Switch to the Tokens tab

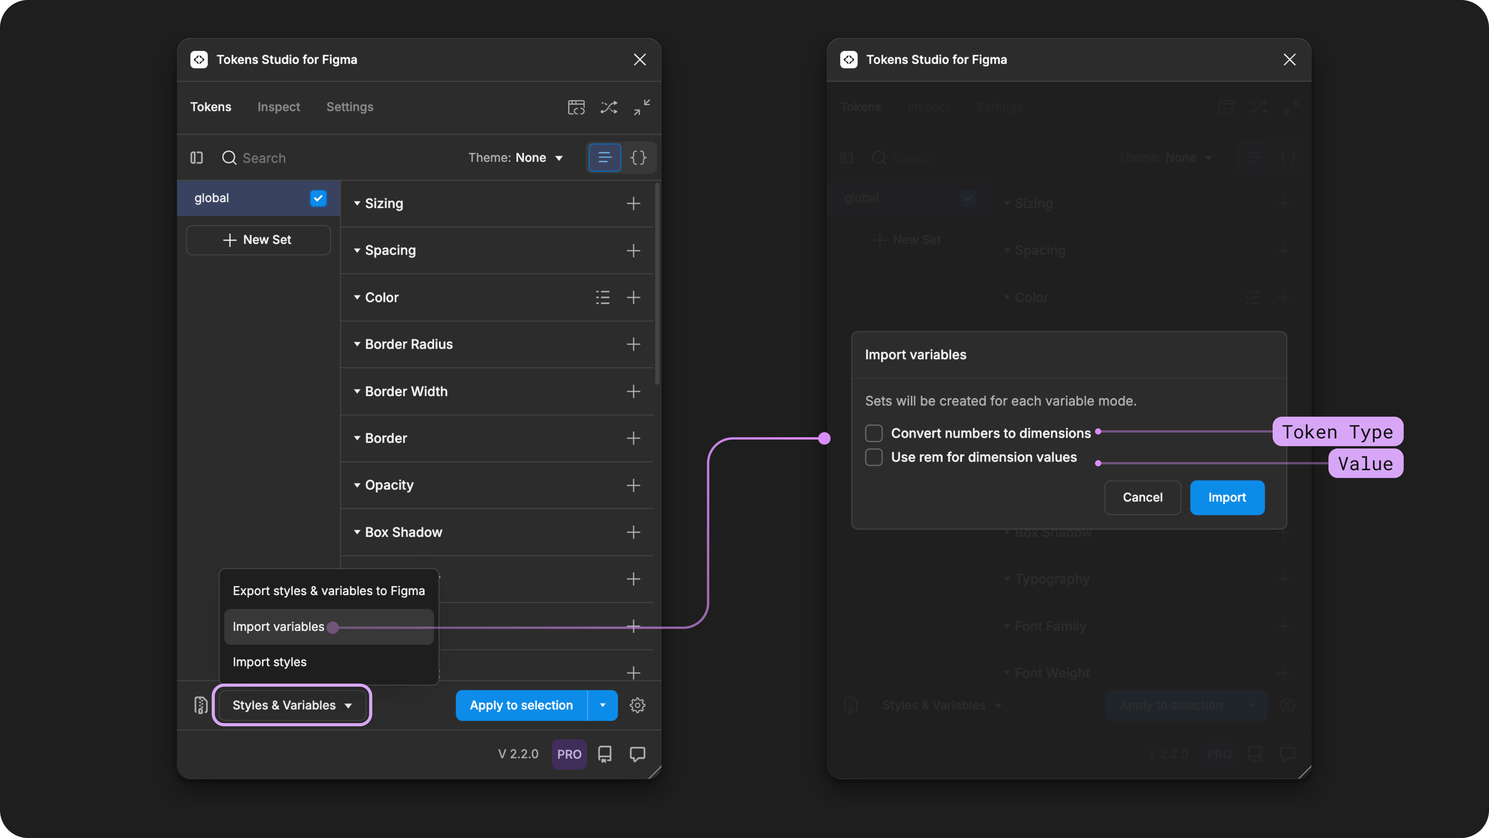pyautogui.click(x=211, y=107)
